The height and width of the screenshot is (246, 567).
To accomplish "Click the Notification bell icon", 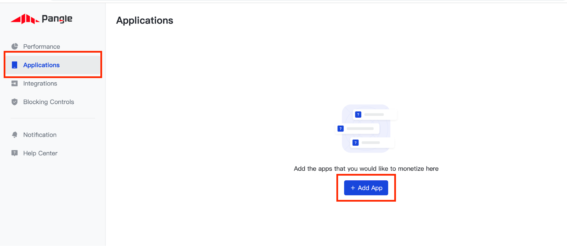I will [14, 135].
